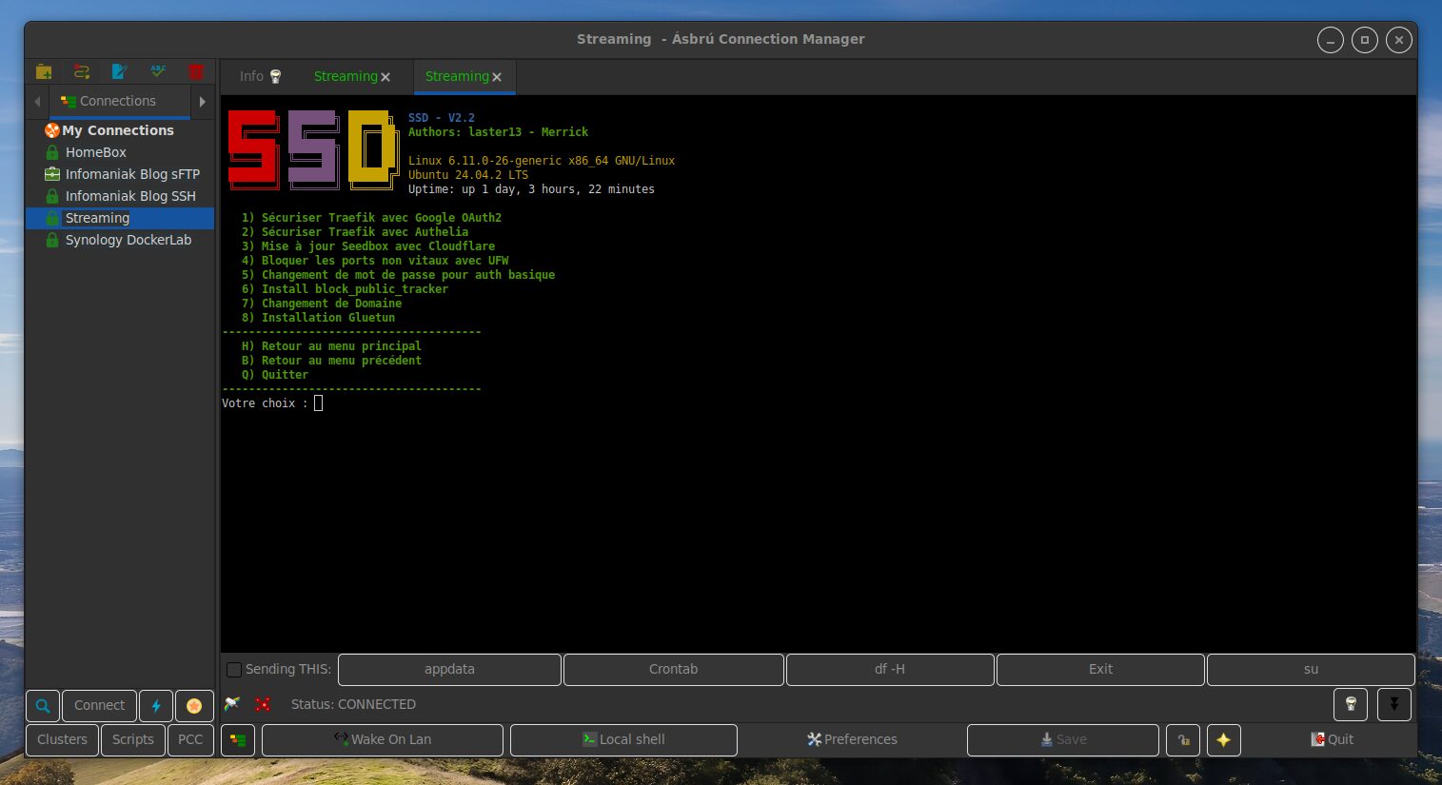Minimize the Ásbrú Connection Manager window
The image size is (1442, 785).
pos(1331,40)
